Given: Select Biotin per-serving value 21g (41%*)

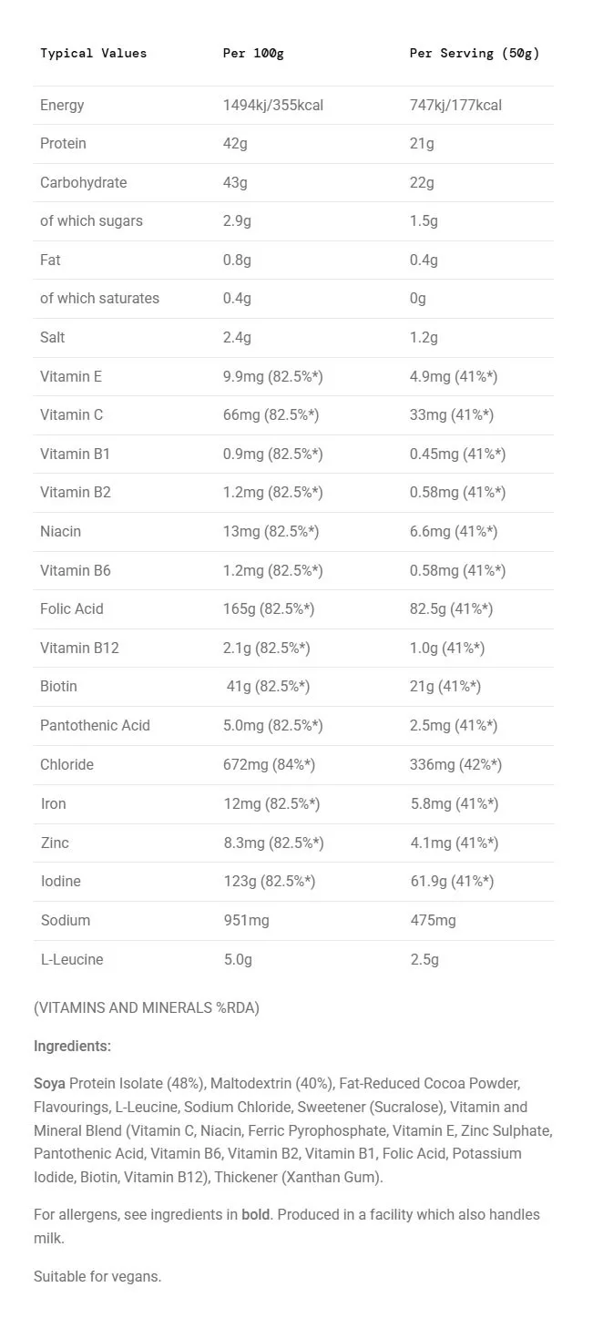Looking at the screenshot, I should (445, 687).
